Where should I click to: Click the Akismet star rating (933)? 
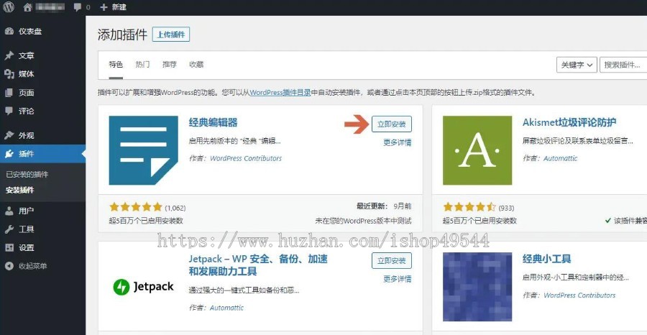pyautogui.click(x=469, y=207)
